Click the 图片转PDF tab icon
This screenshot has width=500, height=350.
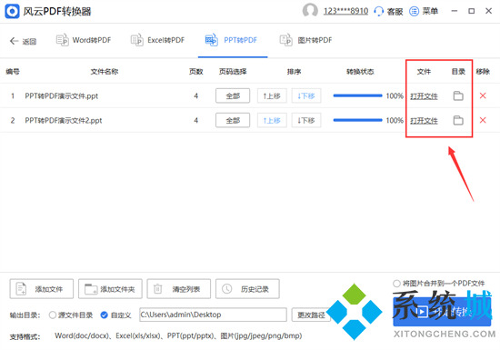click(285, 40)
